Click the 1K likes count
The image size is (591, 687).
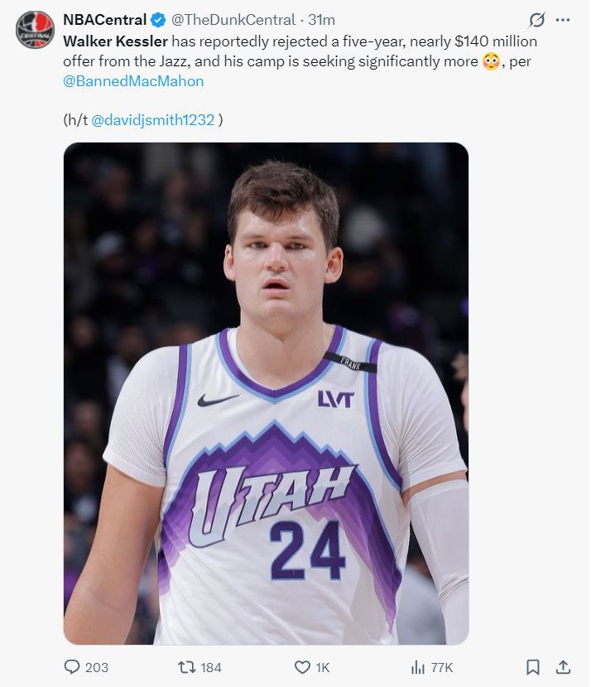tap(323, 667)
